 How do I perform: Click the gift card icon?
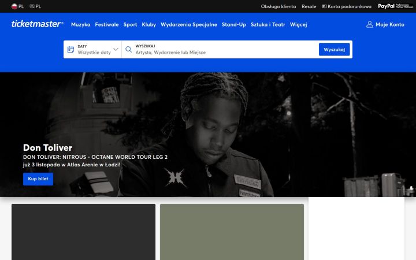(324, 6)
